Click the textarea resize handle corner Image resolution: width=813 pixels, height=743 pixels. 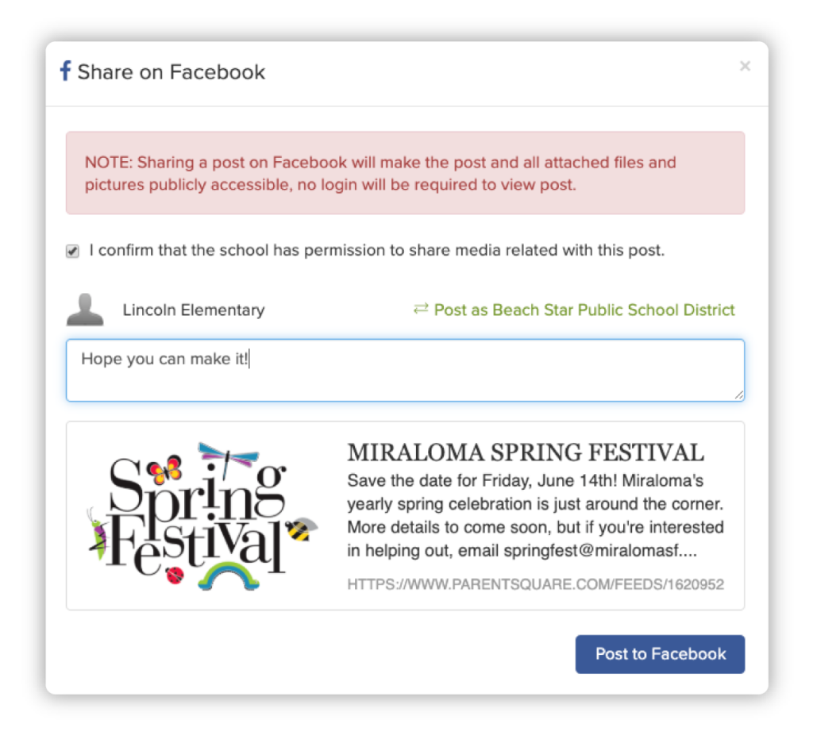[x=739, y=395]
